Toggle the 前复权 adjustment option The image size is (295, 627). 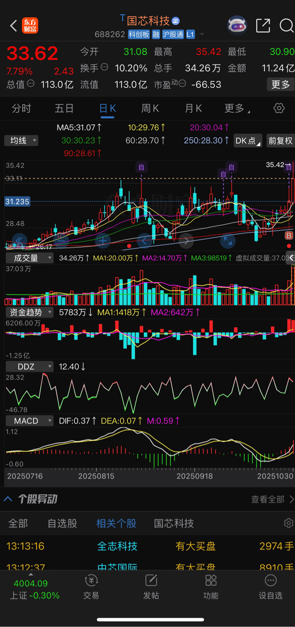tap(280, 141)
